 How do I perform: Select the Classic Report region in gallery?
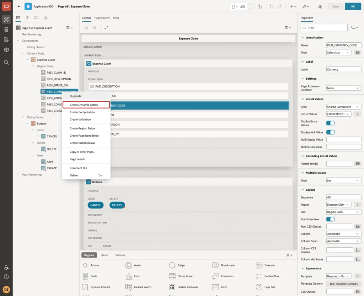tap(181, 276)
